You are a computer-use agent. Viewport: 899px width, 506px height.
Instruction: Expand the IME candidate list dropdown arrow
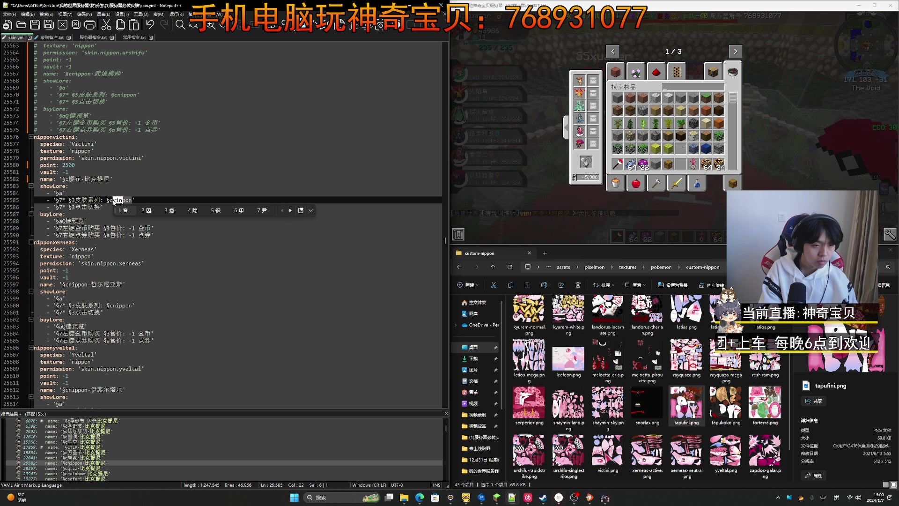(311, 210)
